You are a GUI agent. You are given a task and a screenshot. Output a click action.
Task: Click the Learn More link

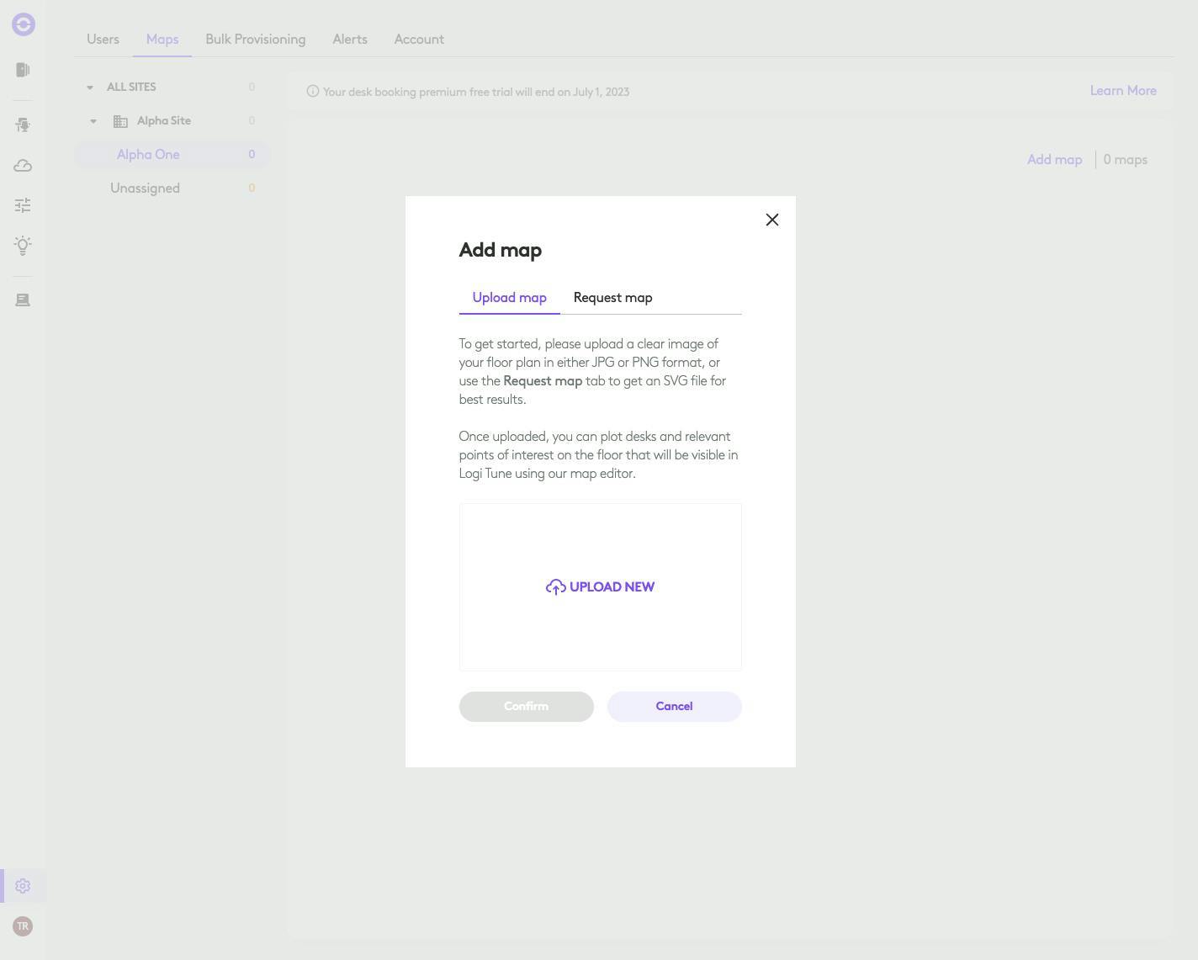[1123, 91]
